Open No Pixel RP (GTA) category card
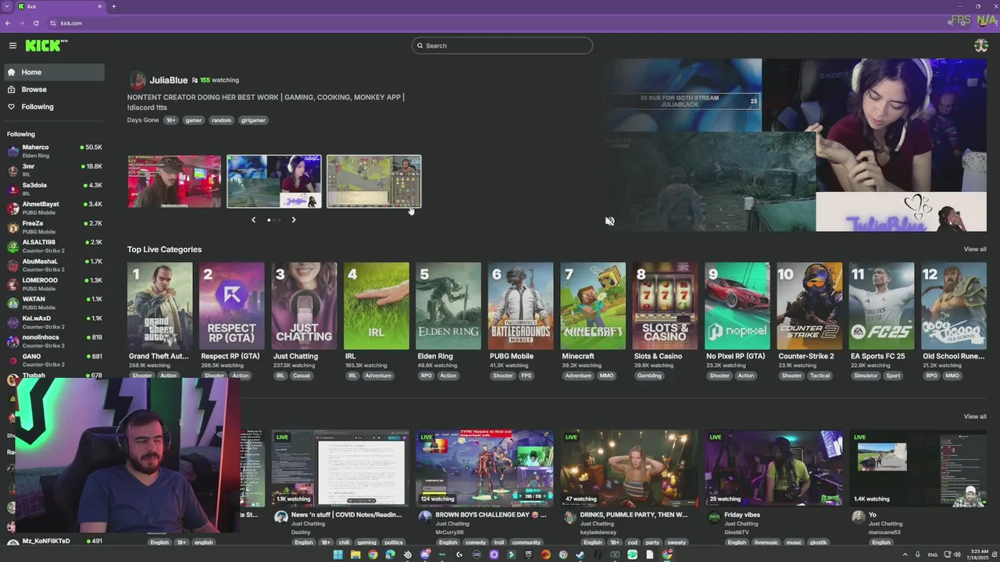Viewport: 1000px width, 562px height. point(737,306)
